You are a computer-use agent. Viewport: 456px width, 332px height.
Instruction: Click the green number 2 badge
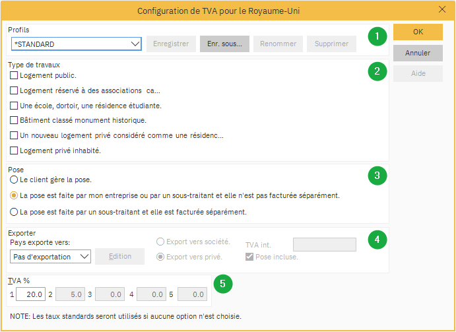(377, 72)
